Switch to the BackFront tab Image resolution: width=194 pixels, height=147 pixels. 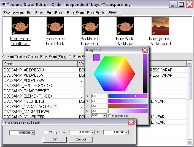(x=75, y=13)
